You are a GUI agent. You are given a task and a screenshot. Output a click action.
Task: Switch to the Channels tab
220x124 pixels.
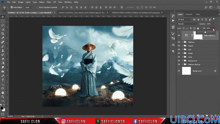tap(189, 14)
